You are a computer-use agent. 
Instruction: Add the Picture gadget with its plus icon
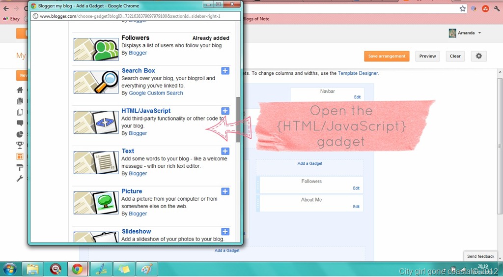[x=225, y=191]
